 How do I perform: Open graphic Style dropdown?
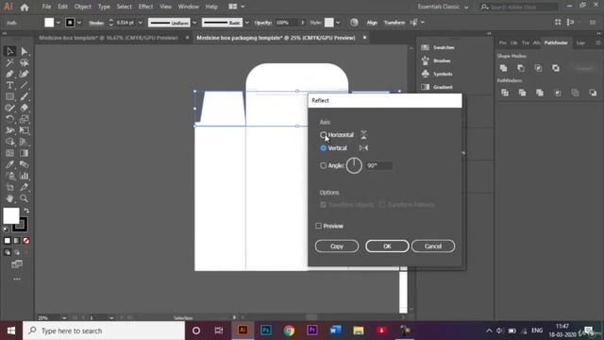click(x=338, y=23)
